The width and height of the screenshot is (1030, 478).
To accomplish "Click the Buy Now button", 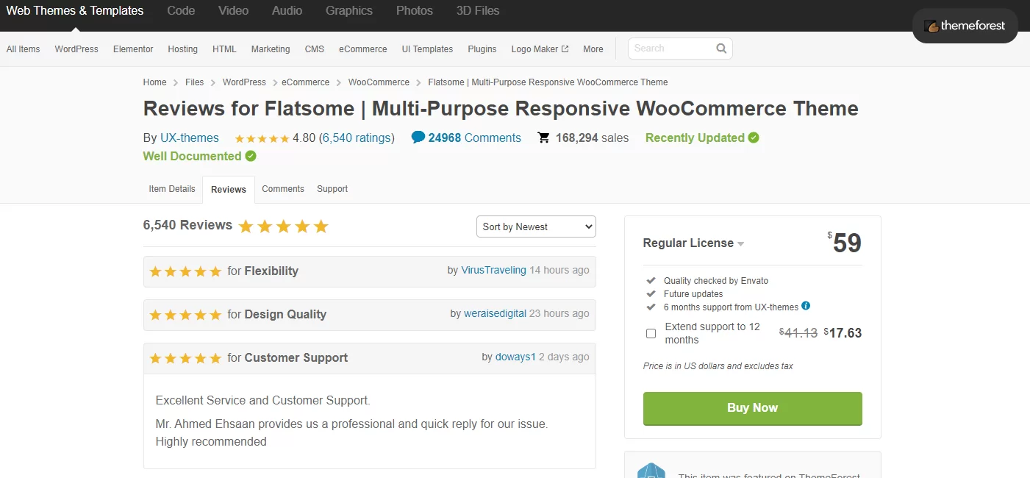I will pos(752,408).
